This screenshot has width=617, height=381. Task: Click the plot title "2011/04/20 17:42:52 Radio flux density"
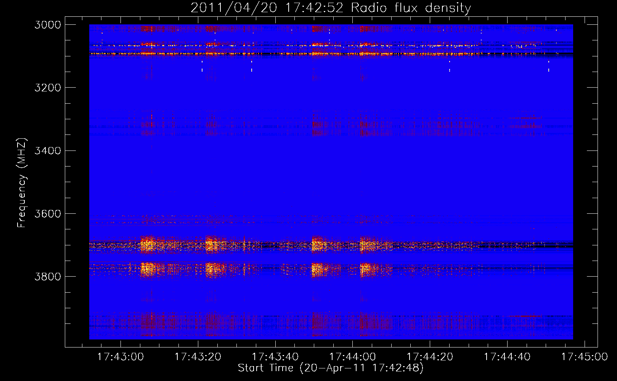pyautogui.click(x=331, y=8)
